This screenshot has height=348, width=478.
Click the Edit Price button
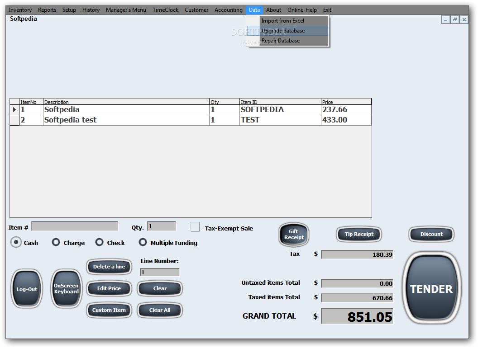click(109, 288)
